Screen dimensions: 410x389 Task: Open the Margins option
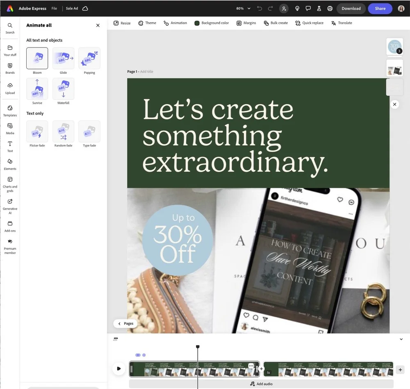tap(246, 23)
